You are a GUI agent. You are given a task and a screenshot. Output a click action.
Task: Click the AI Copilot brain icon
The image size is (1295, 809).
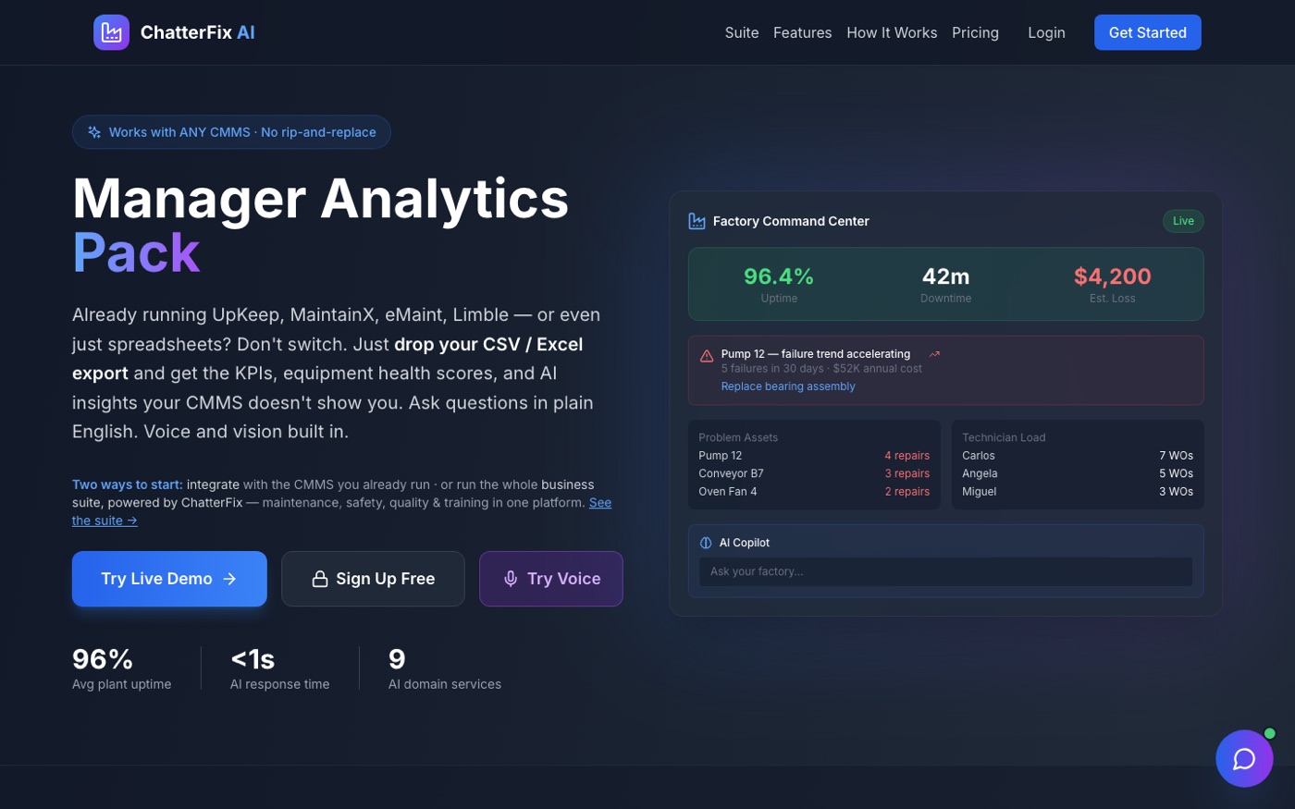706,543
